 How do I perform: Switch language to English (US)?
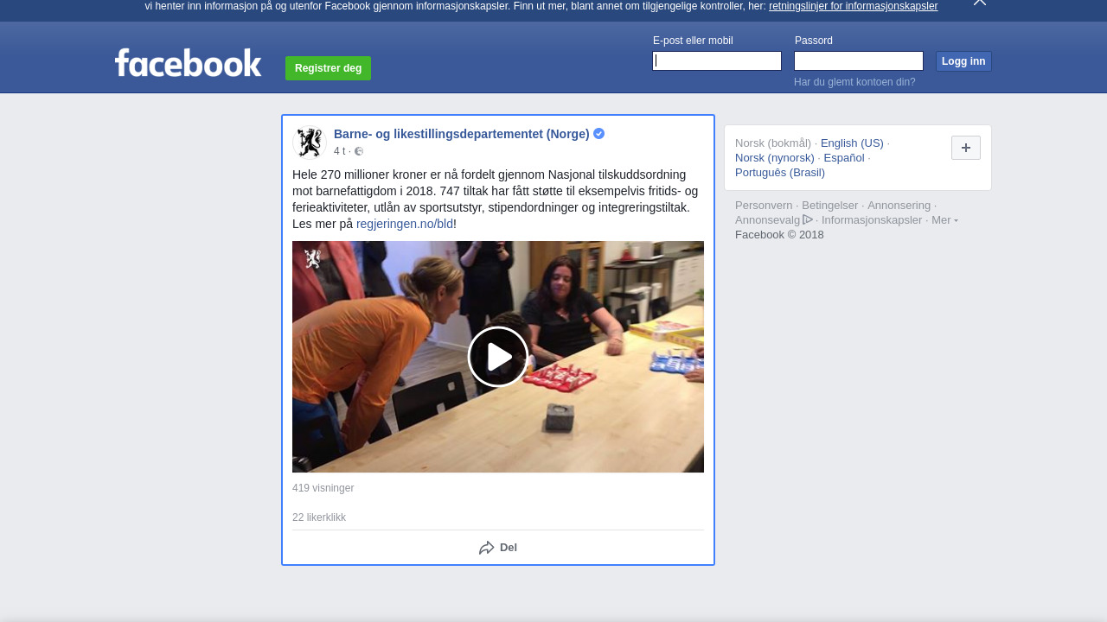pos(852,143)
